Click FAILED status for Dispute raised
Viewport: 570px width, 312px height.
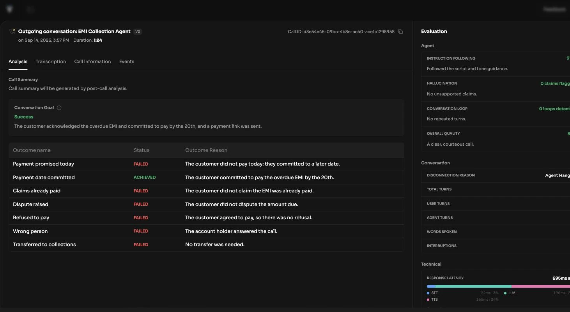(141, 204)
